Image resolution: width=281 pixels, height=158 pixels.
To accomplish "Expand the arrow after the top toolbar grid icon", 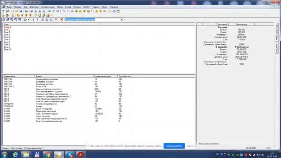I will click(x=61, y=11).
